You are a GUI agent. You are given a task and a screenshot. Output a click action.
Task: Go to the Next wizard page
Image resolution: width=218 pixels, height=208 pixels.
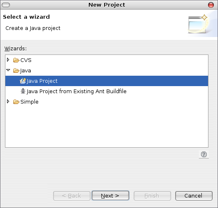coord(110,196)
